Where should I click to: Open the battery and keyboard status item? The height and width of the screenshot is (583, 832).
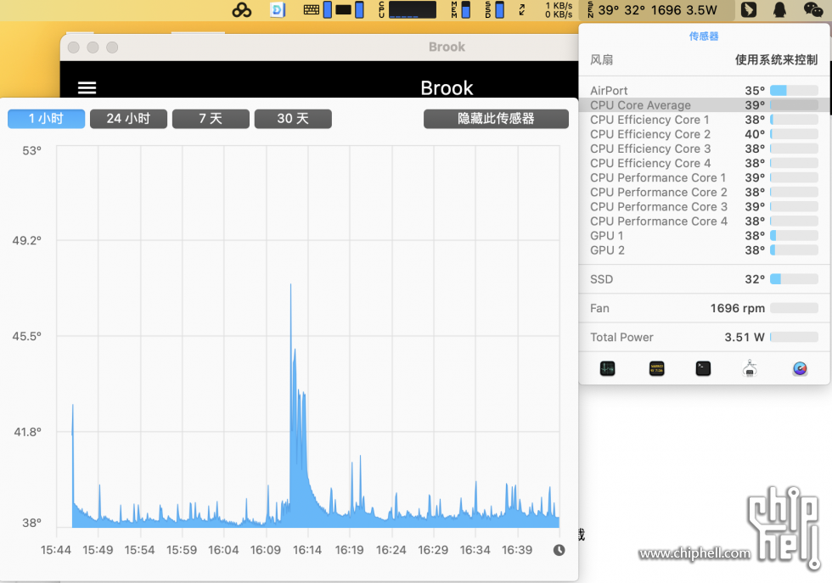[333, 9]
